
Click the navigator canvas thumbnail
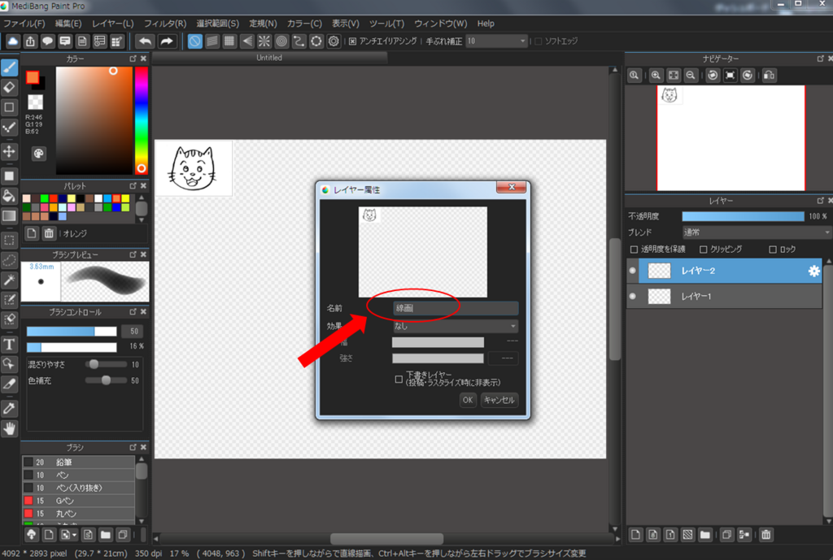coord(731,137)
